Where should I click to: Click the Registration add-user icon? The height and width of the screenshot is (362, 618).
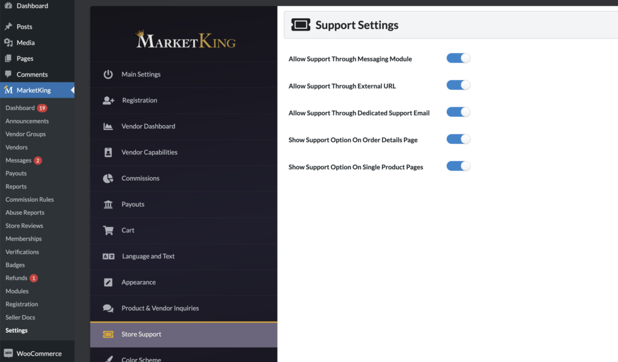click(x=109, y=101)
